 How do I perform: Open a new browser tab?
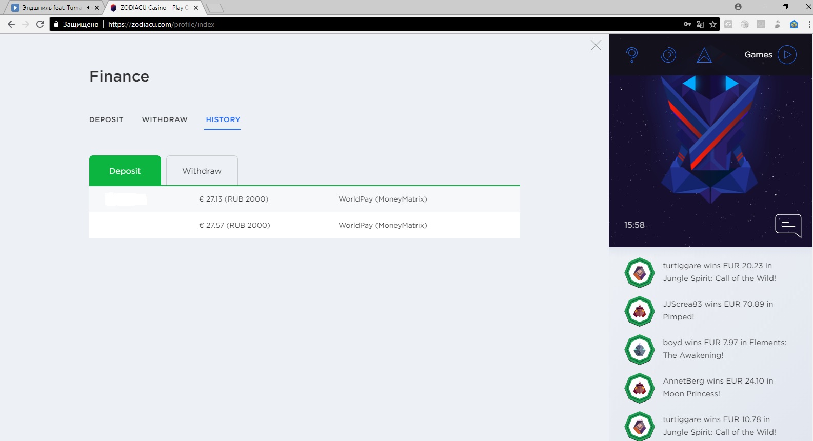coord(215,8)
